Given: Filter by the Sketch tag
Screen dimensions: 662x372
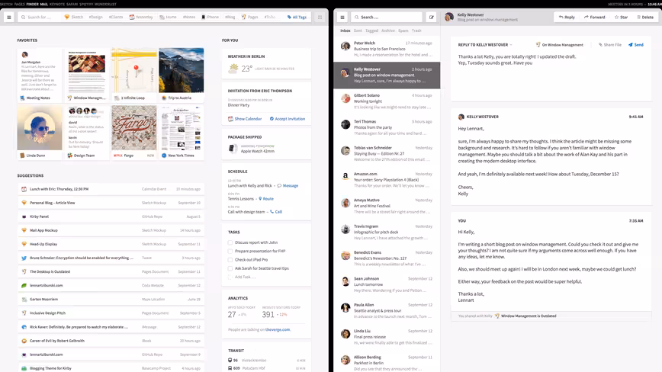Looking at the screenshot, I should (x=74, y=18).
